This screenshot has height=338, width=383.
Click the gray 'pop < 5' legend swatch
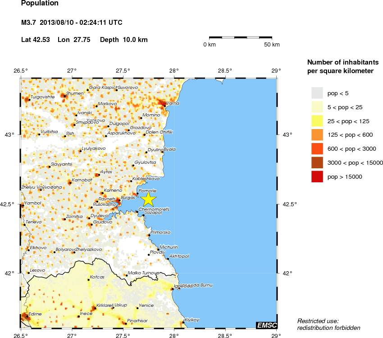317,93
